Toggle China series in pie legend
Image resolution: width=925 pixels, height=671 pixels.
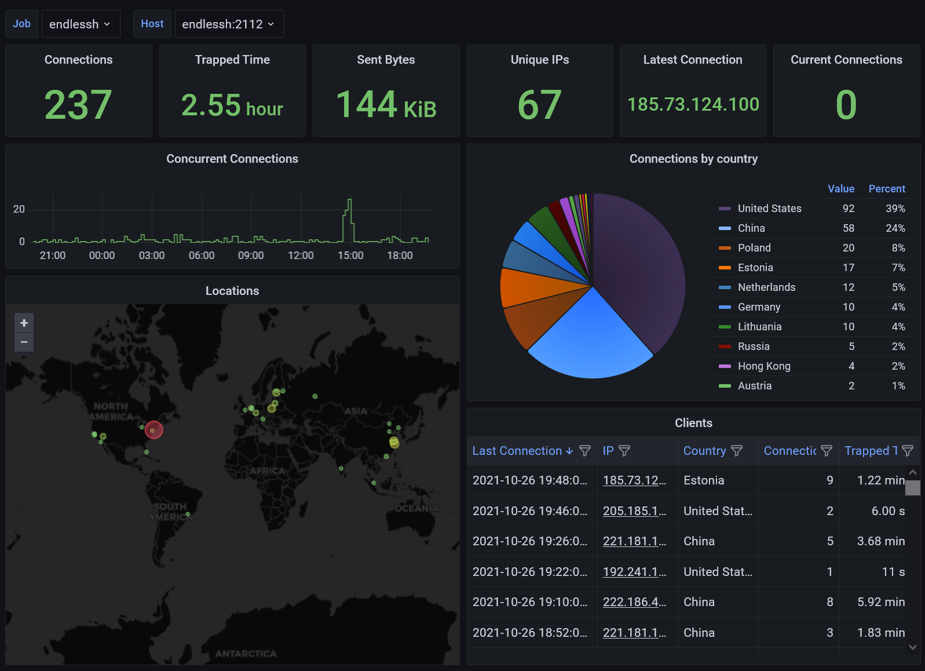point(751,228)
